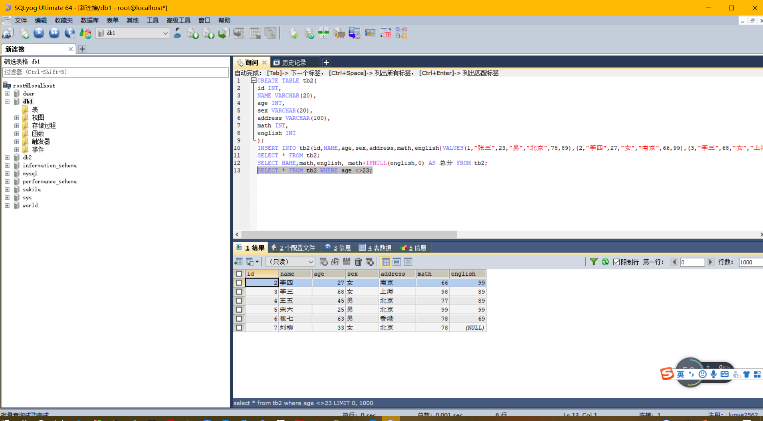Go to next page of result rows
This screenshot has height=421, width=763.
click(710, 262)
